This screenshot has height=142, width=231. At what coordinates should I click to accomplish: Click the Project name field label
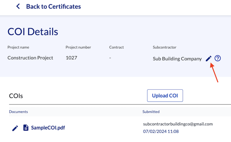(x=18, y=47)
